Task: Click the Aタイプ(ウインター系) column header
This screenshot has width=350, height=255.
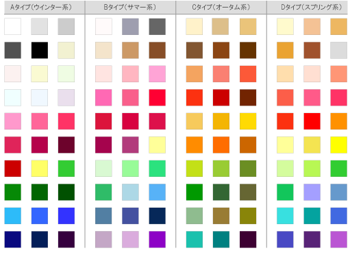Action: pos(45,7)
